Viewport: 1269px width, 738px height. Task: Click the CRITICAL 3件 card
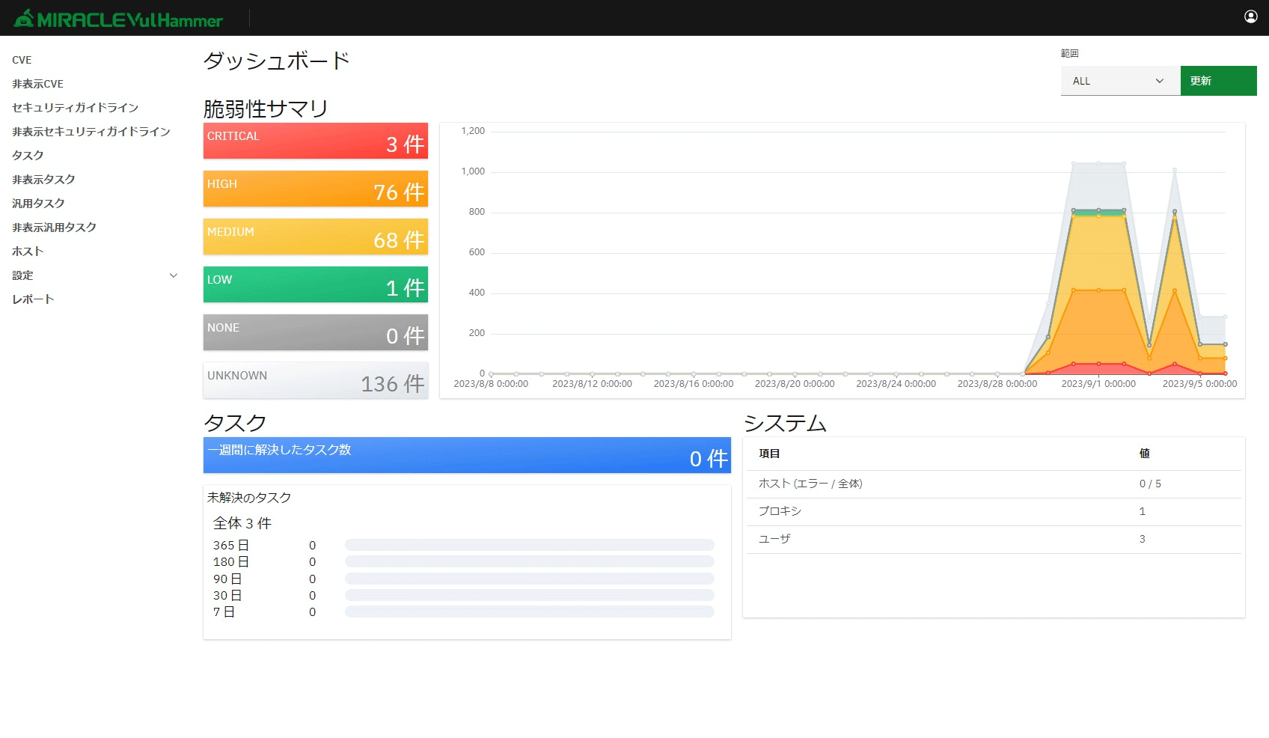point(315,141)
